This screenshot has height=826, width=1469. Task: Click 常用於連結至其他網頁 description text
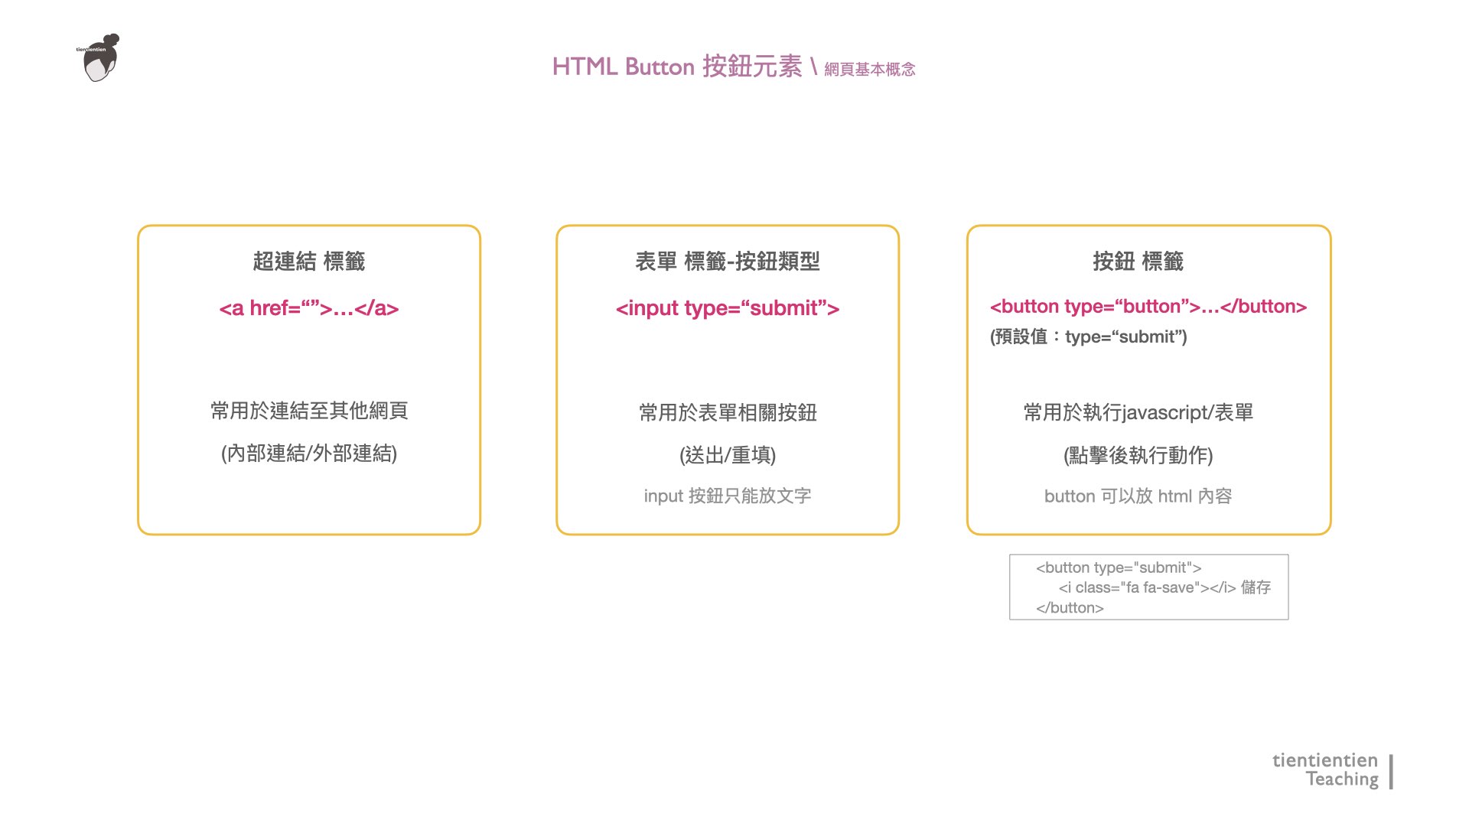pos(308,411)
